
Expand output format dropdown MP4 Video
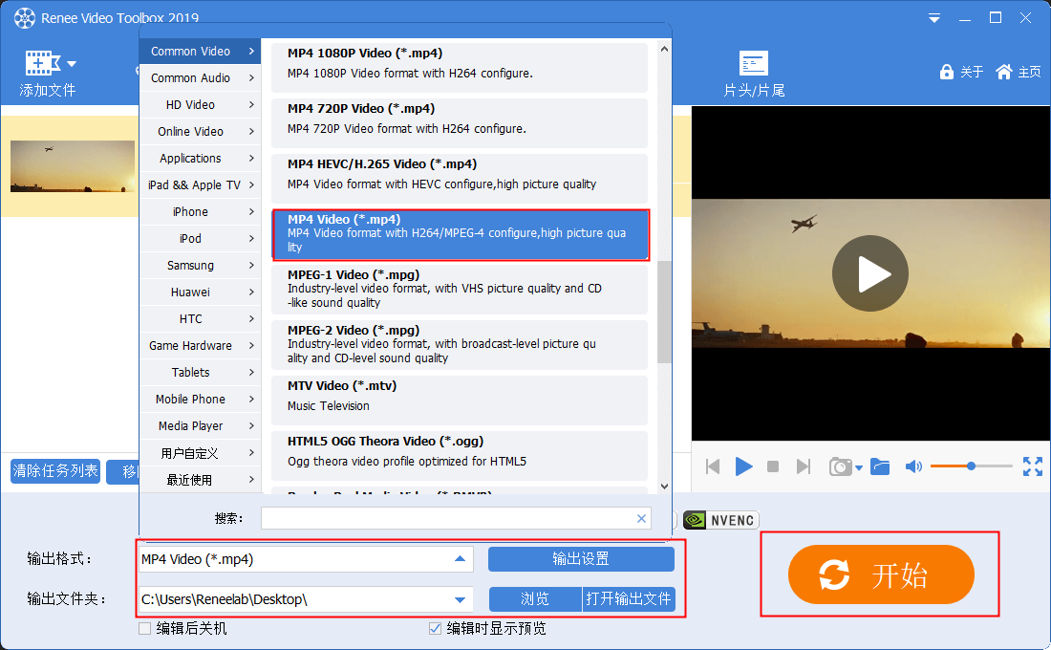pyautogui.click(x=460, y=559)
